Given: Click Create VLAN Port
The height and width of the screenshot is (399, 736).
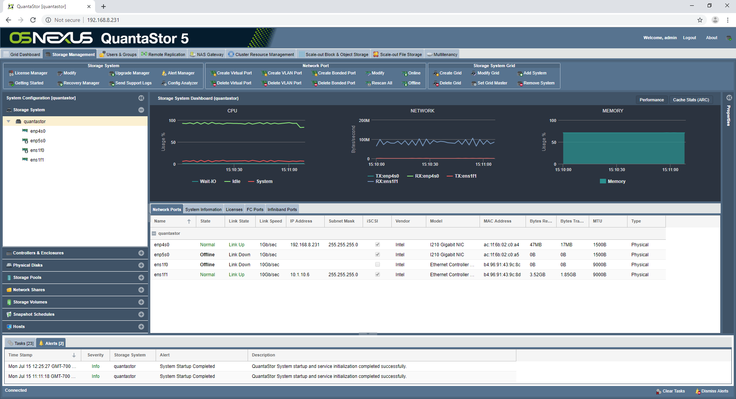Looking at the screenshot, I should [282, 73].
